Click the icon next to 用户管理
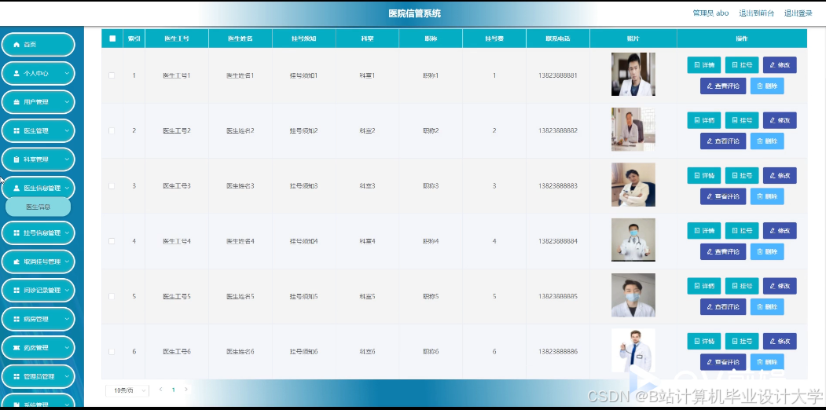 tap(17, 102)
